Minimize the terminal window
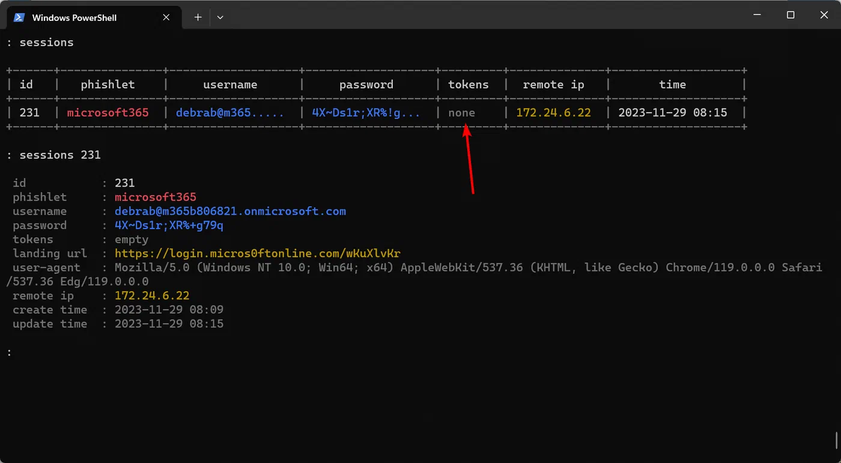This screenshot has width=841, height=463. point(757,15)
